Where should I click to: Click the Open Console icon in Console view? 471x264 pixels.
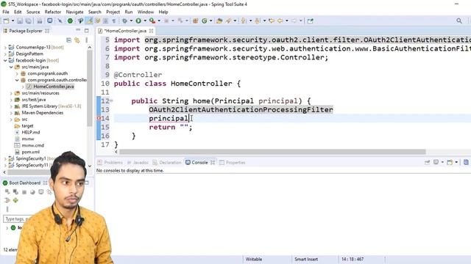point(450,162)
